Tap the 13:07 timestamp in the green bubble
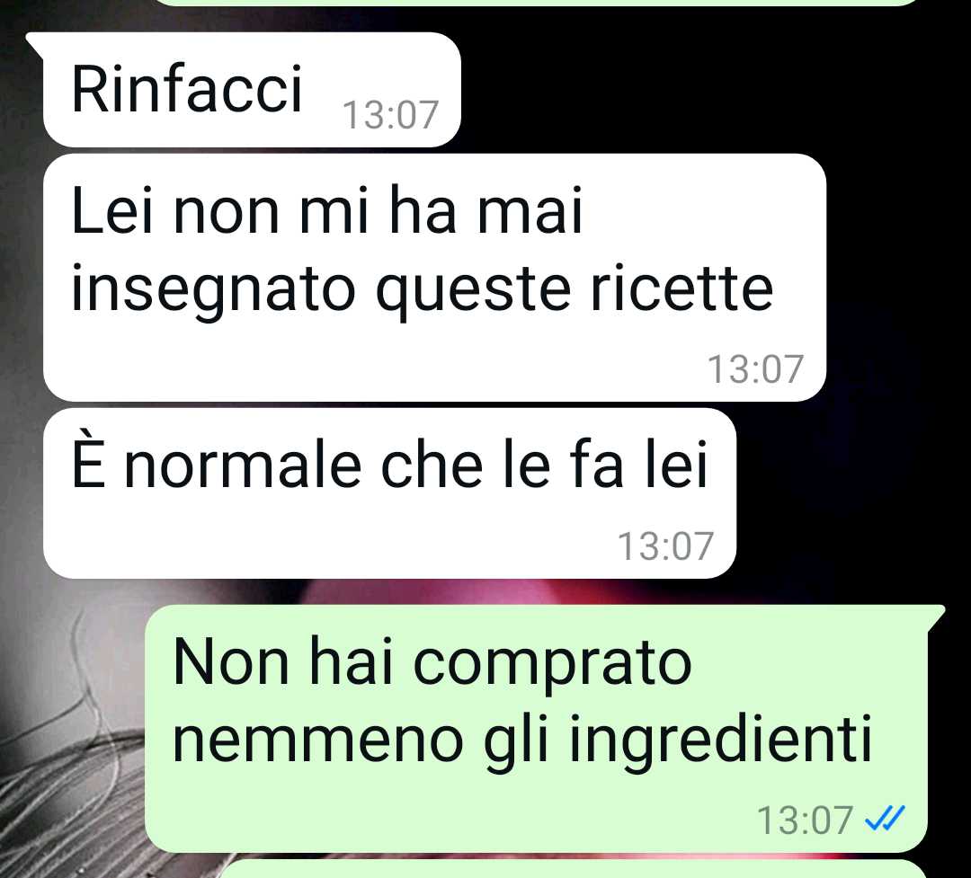 (805, 820)
